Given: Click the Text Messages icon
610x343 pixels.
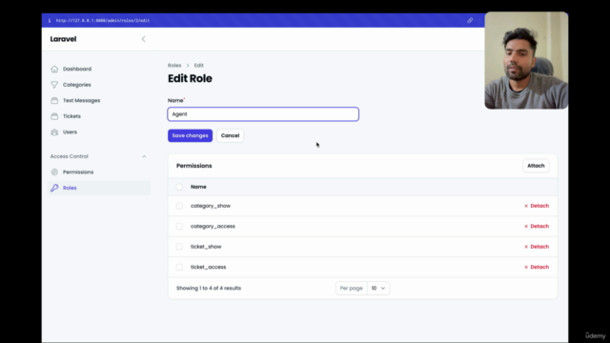Looking at the screenshot, I should pos(54,100).
